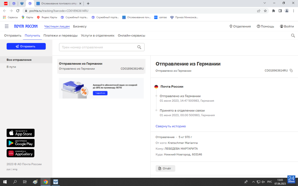Click the Отчёт button
This screenshot has height=186, width=298.
165,168
